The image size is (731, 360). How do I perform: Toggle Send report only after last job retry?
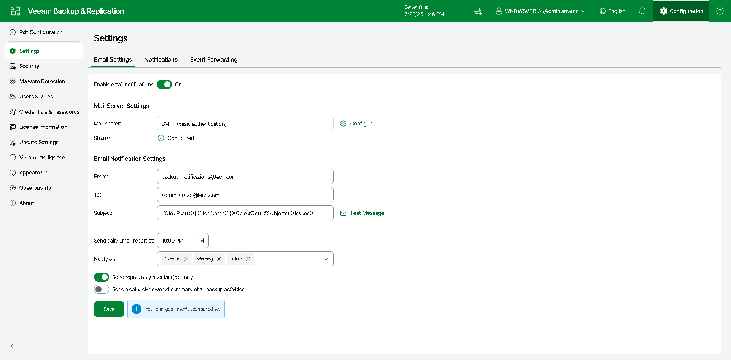point(102,277)
